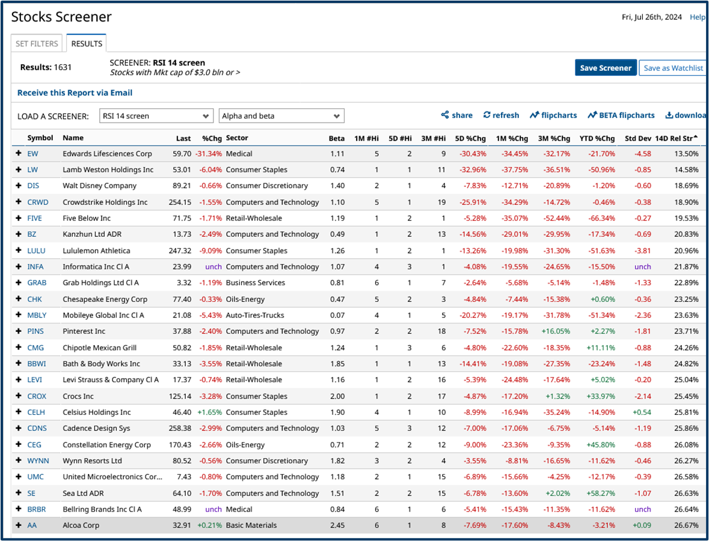Click the Save Screener button

point(606,67)
